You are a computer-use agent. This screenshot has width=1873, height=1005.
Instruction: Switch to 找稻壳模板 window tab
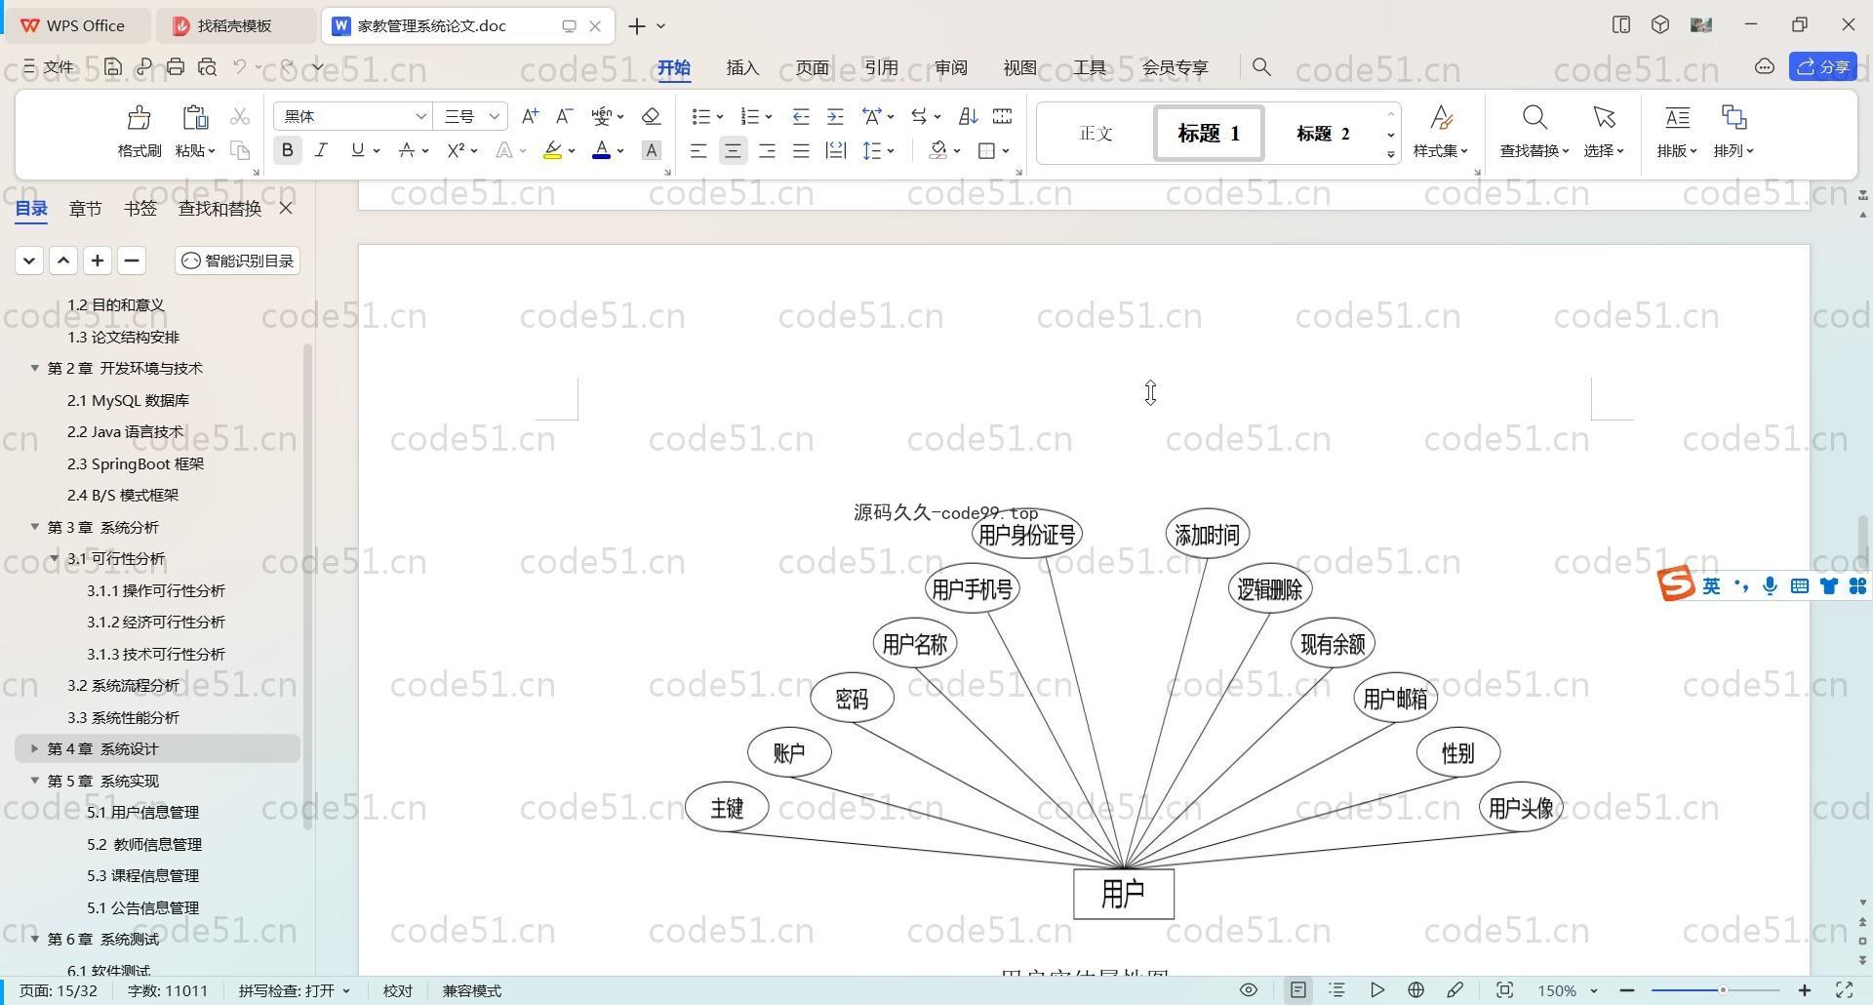coord(234,25)
